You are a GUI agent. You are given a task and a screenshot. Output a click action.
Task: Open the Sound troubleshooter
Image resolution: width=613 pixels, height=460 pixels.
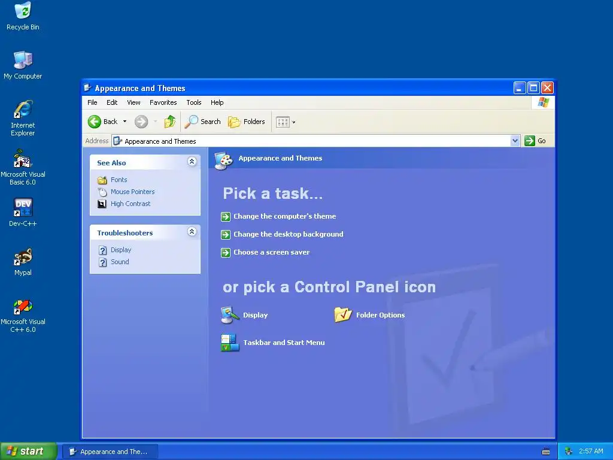120,262
